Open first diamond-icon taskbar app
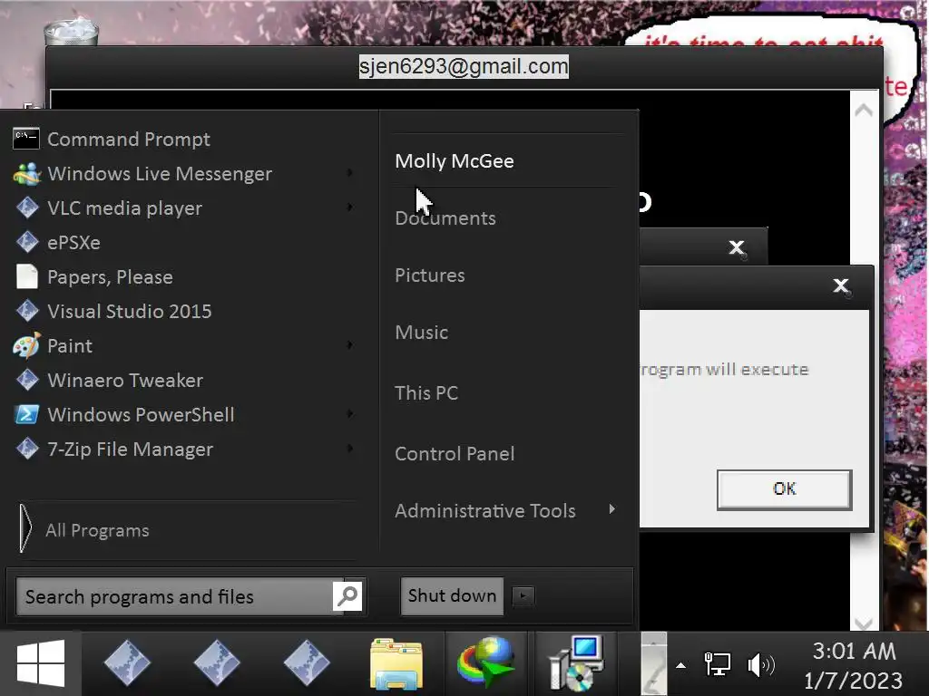This screenshot has width=929, height=696. tap(127, 662)
